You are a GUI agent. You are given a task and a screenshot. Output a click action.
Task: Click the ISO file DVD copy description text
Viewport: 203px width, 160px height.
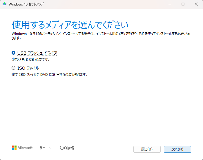point(50,75)
